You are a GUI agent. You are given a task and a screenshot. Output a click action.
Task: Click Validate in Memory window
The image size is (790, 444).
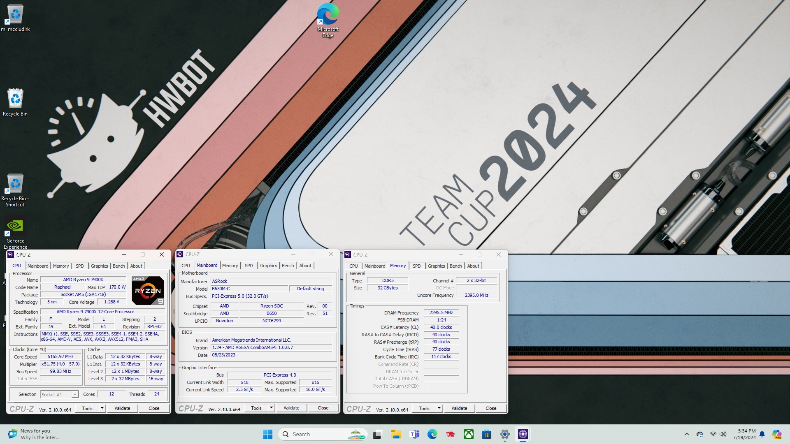click(459, 408)
